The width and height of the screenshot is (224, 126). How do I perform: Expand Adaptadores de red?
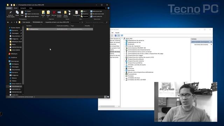point(124,42)
